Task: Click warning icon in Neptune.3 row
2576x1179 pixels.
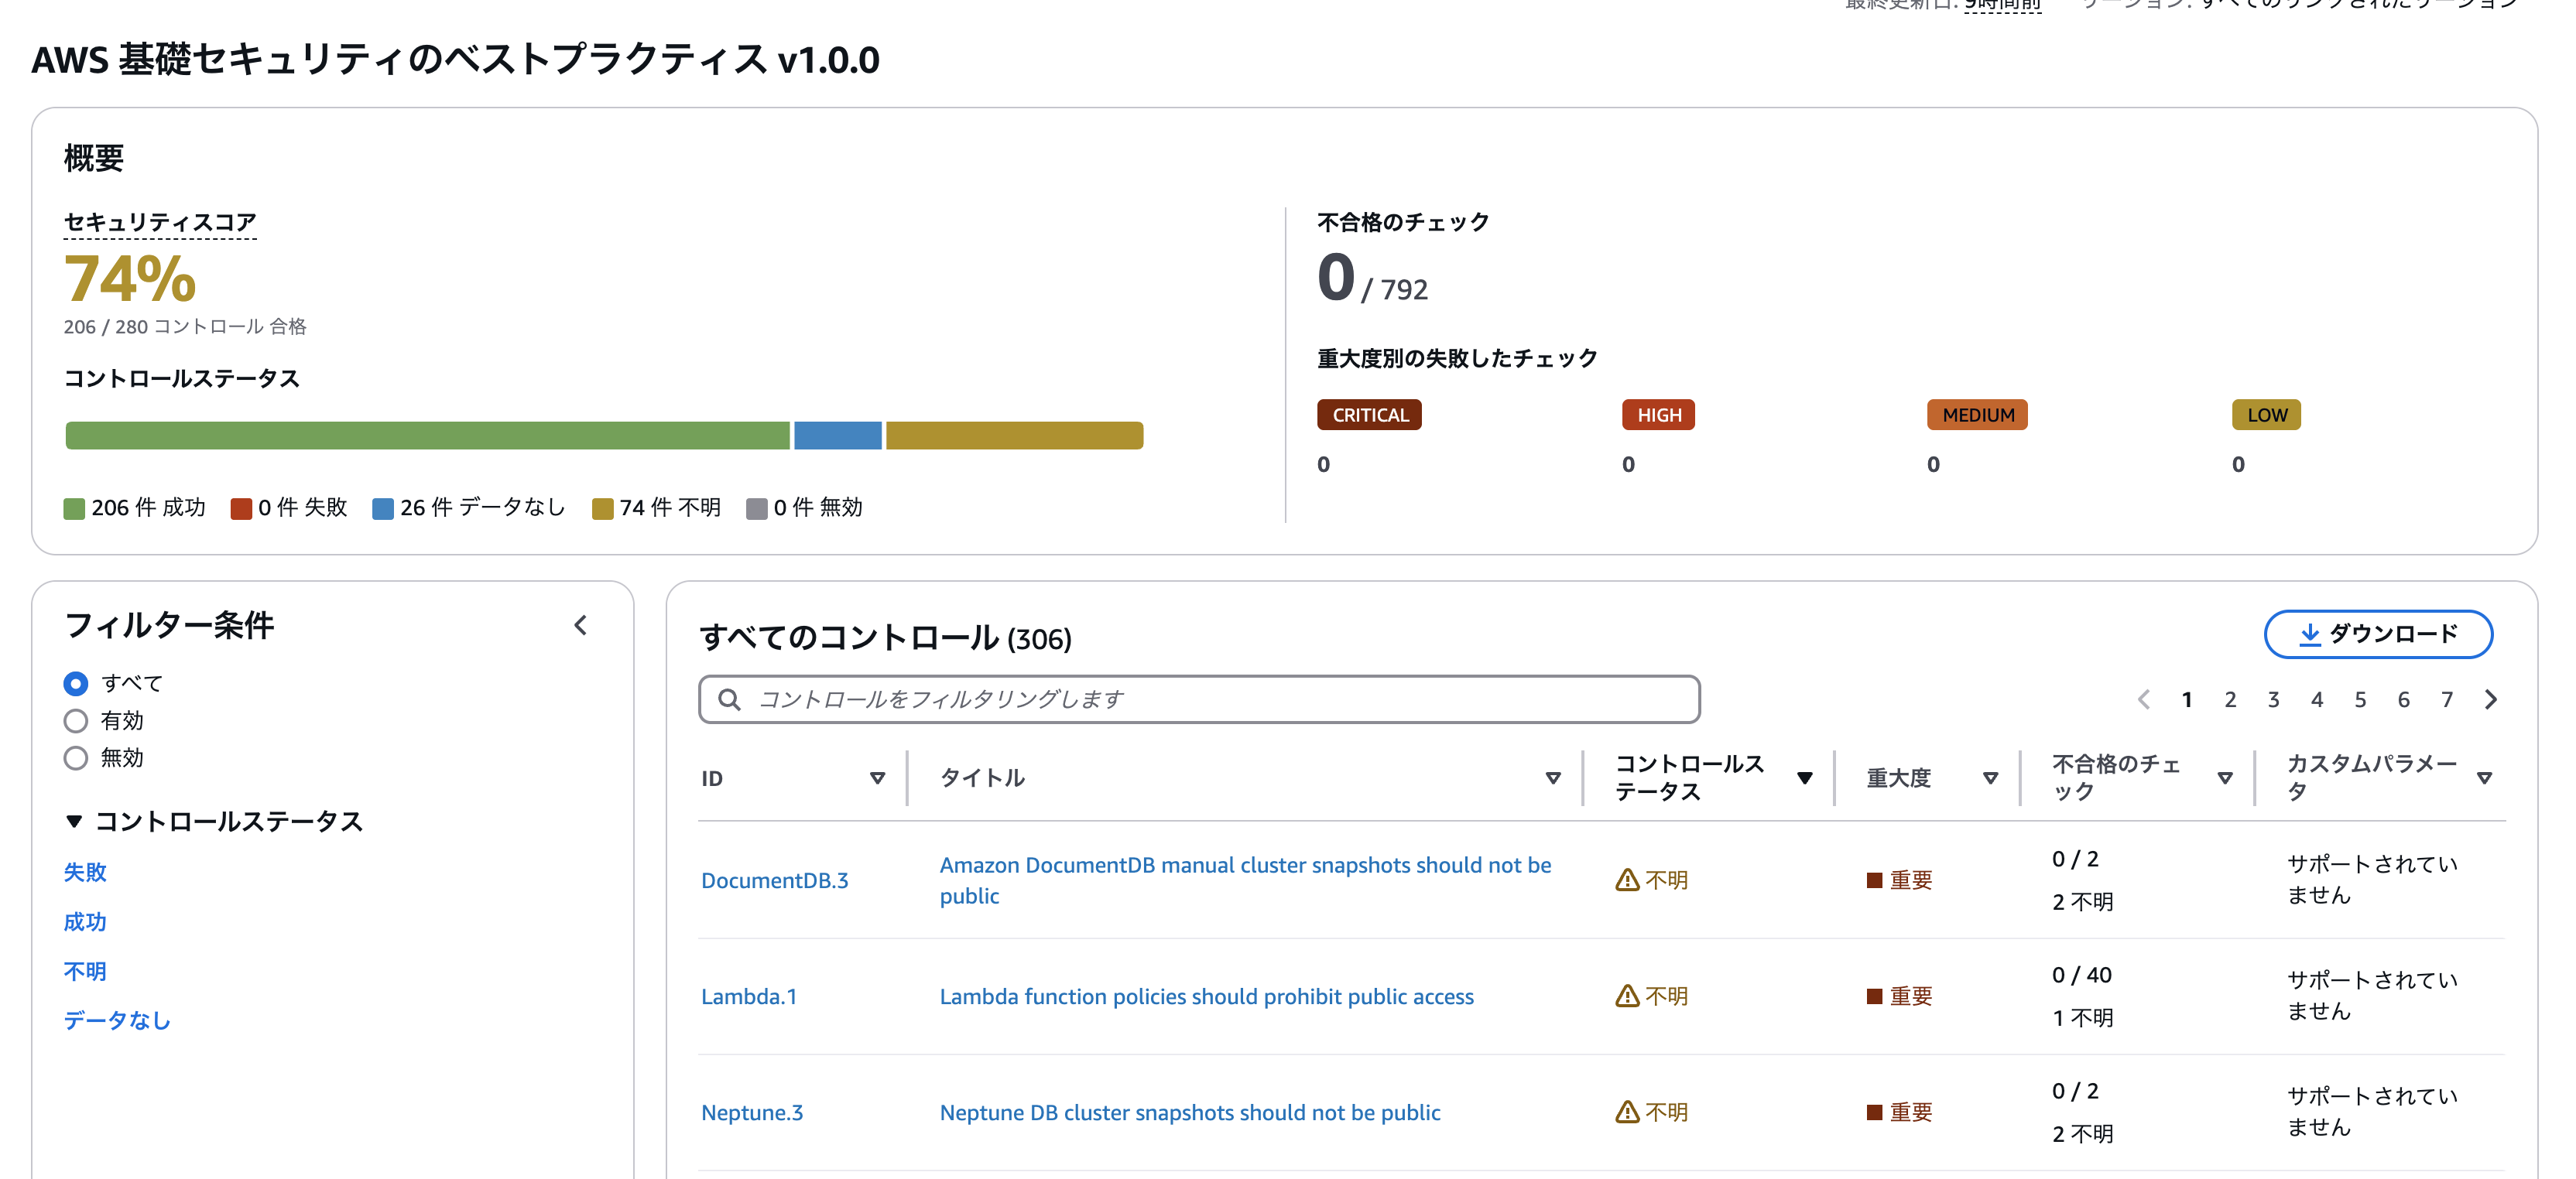Action: [x=1627, y=1112]
